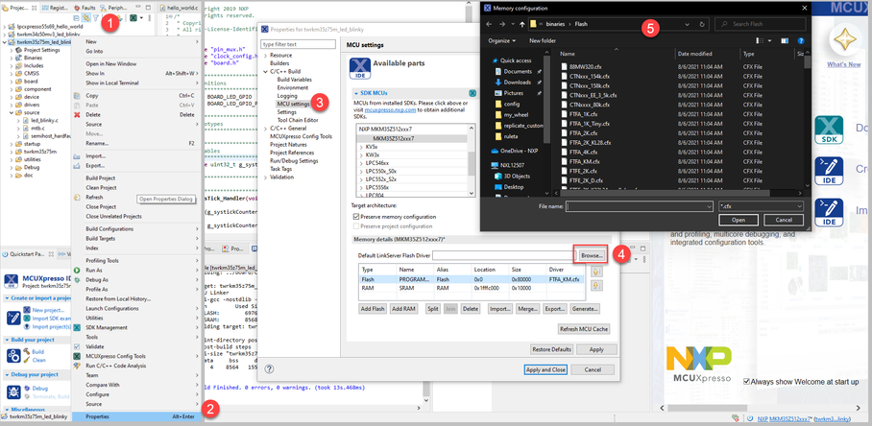872x426 pixels.
Task: Open the Build Configurations submenu
Action: point(136,228)
